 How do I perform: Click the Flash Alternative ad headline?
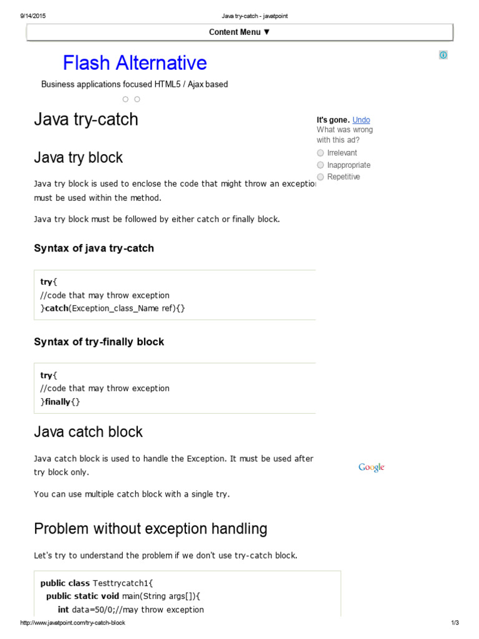(x=135, y=63)
